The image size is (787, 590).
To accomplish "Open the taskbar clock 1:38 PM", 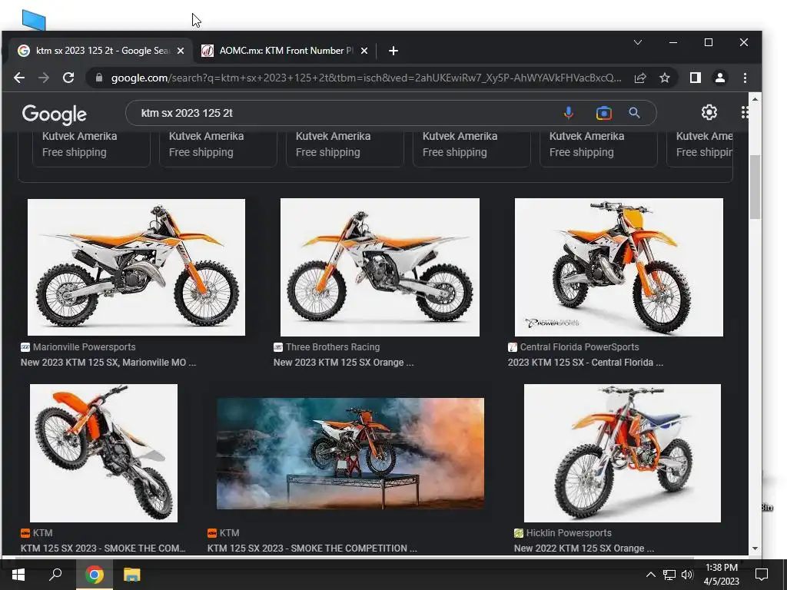I will click(x=721, y=575).
